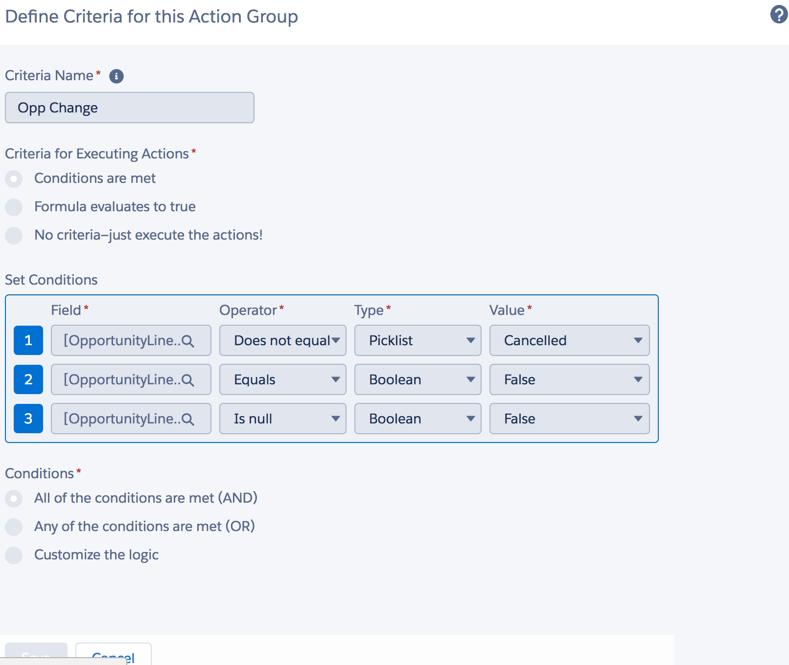The image size is (789, 665).
Task: Expand the Cancelled value dropdown
Action: (570, 340)
